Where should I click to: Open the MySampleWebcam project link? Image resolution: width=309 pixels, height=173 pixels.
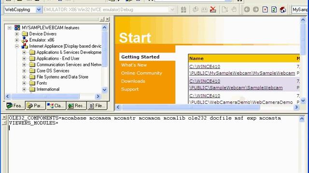point(242,70)
